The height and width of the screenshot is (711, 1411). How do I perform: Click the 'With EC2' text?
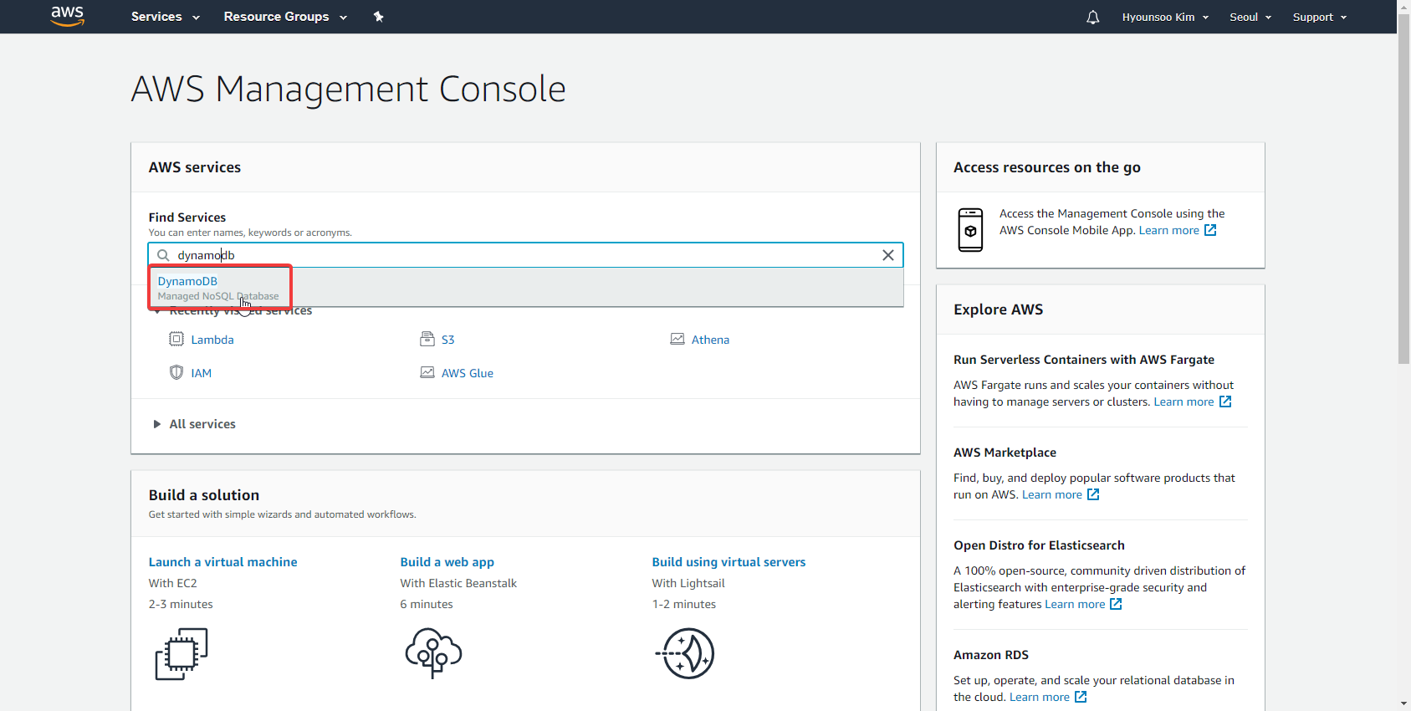click(173, 583)
